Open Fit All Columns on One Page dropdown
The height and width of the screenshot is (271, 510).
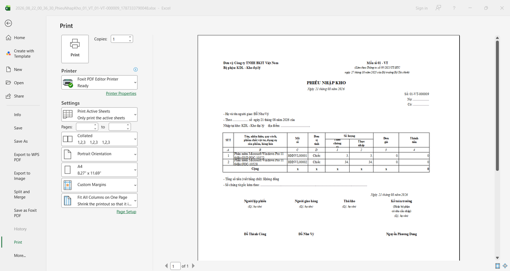(99, 200)
